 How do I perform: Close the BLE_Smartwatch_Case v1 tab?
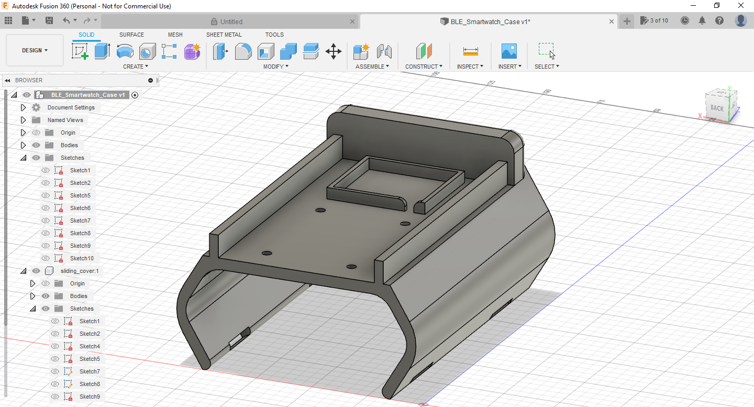[612, 21]
